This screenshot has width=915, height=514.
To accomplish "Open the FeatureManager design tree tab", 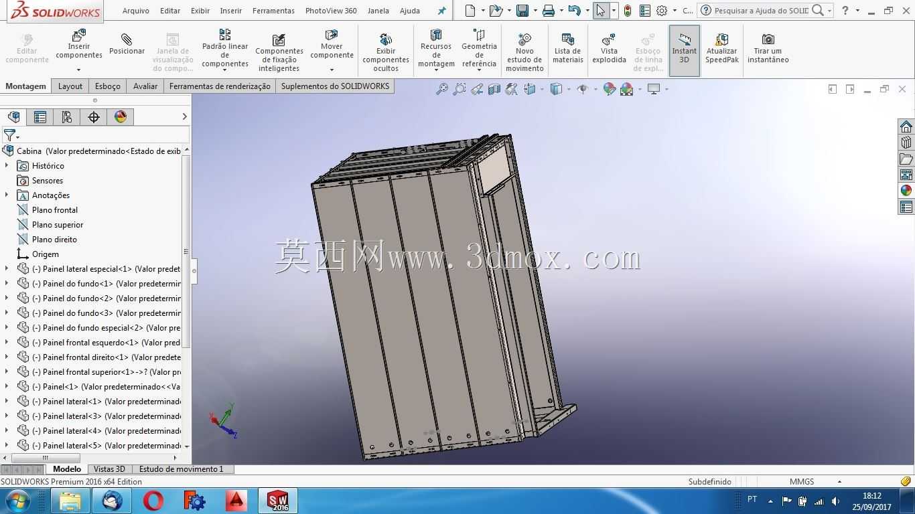I will tap(13, 117).
